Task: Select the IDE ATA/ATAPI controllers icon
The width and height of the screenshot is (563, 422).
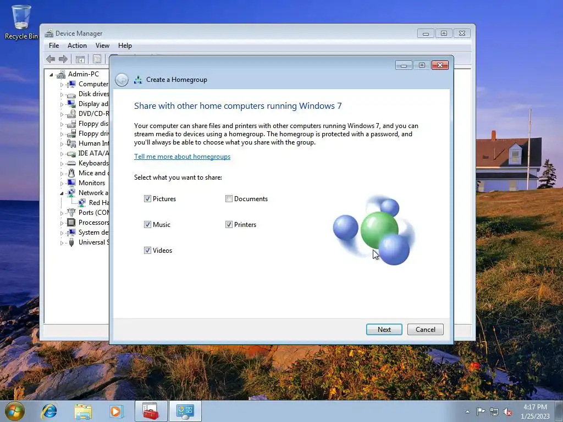Action: [71, 154]
